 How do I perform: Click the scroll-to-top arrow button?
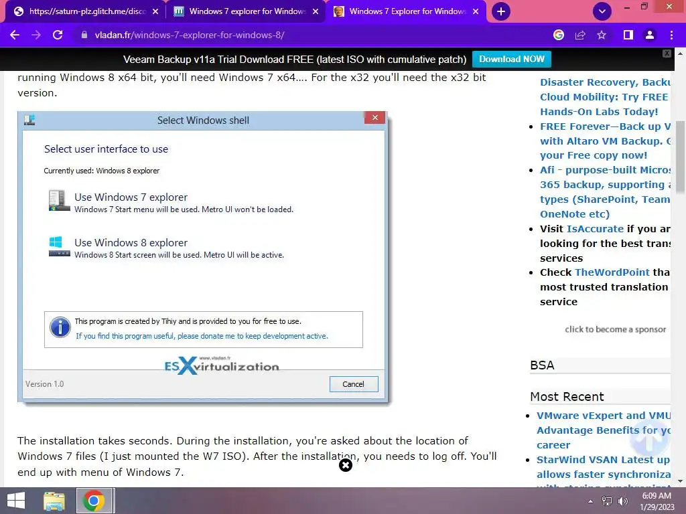(x=650, y=439)
